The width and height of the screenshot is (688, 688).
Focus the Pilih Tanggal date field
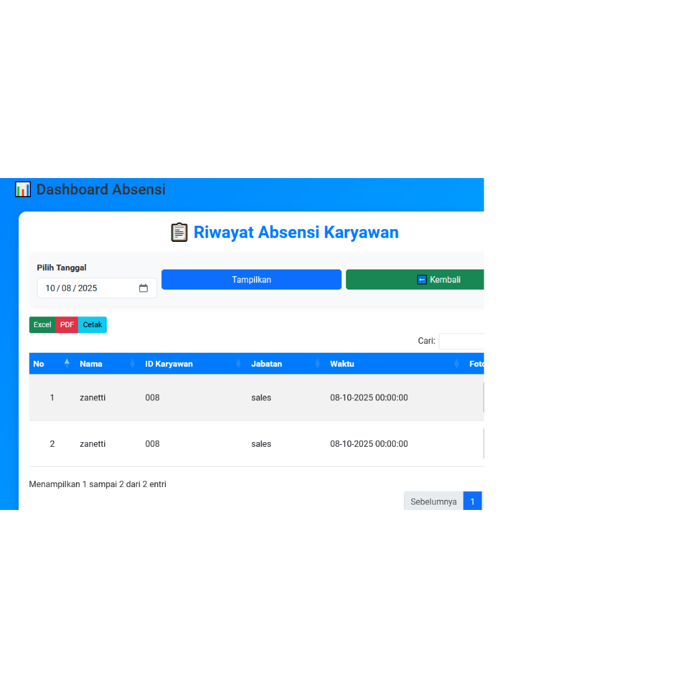click(97, 288)
